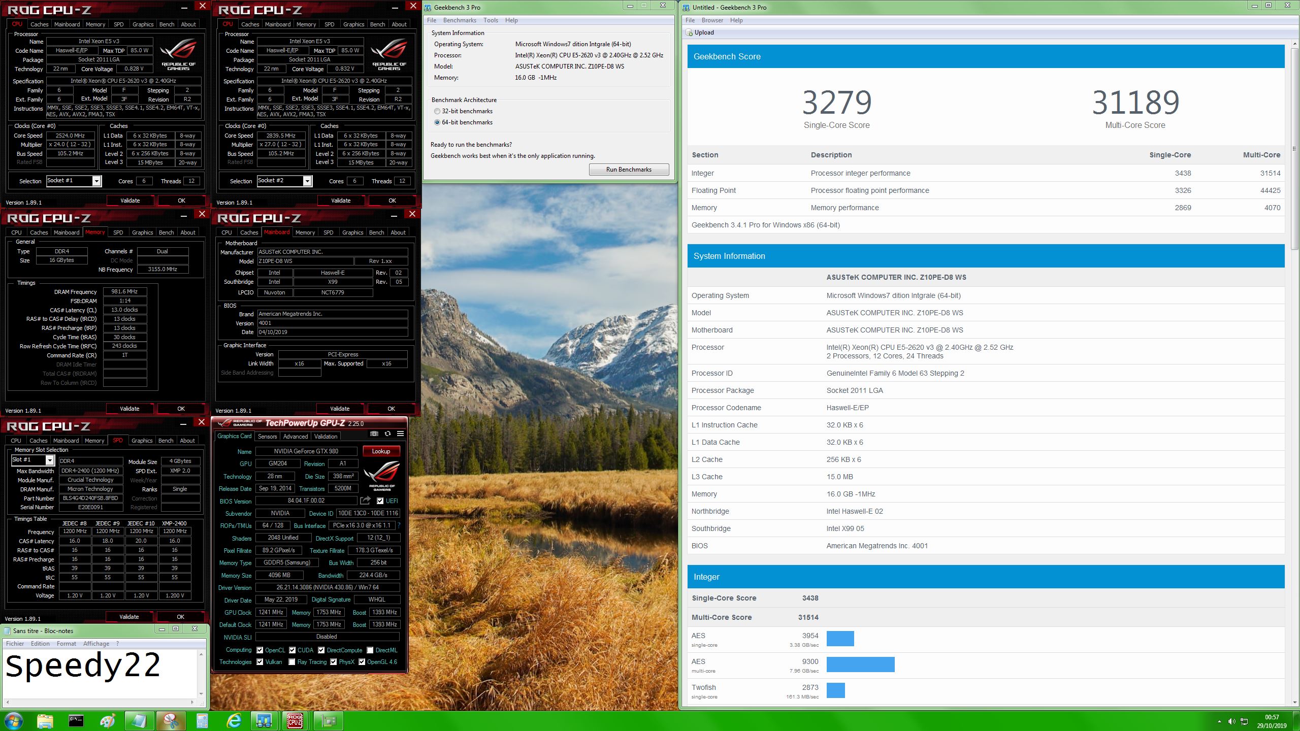Click the GPU-Z BIOS export share icon
This screenshot has width=1300, height=731.
coord(365,501)
